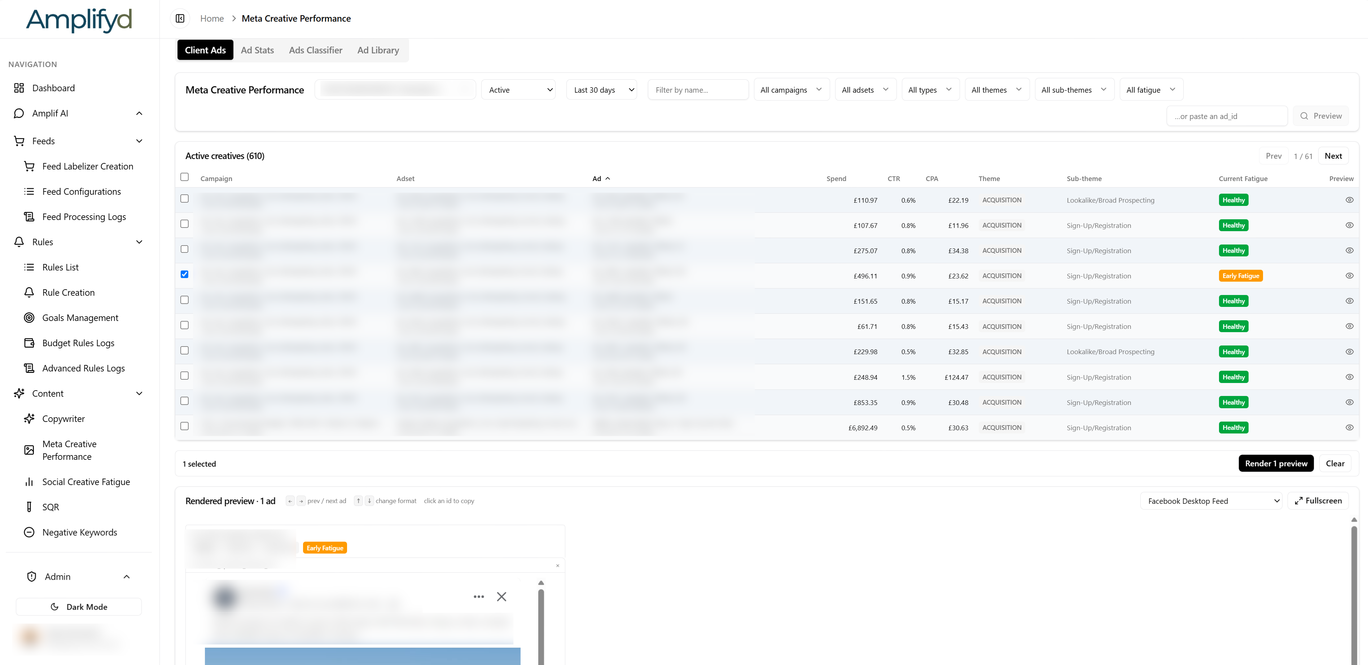Open Goals Management page
This screenshot has height=665, width=1368.
coord(80,317)
